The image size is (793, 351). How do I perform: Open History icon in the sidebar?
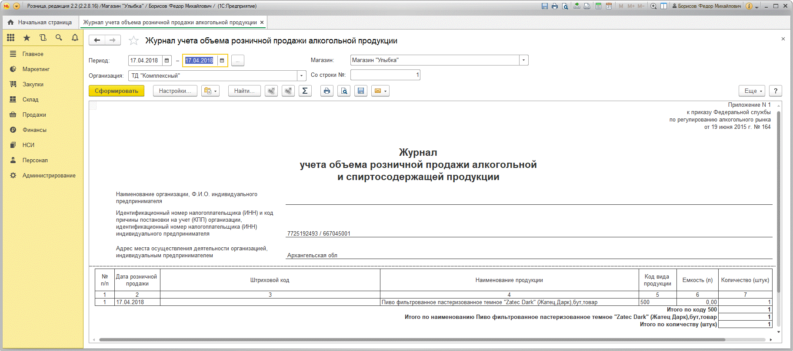coord(43,38)
